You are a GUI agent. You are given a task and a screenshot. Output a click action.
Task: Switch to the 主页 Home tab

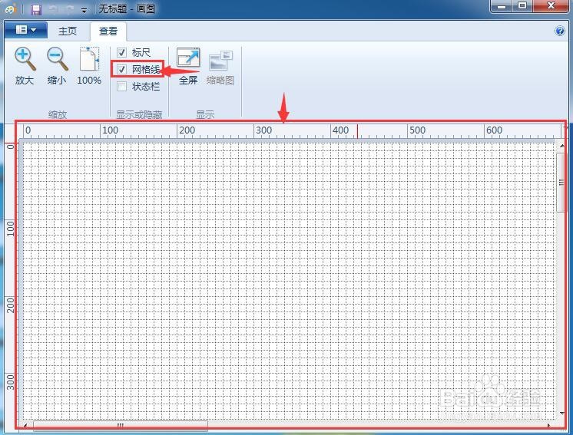(68, 31)
